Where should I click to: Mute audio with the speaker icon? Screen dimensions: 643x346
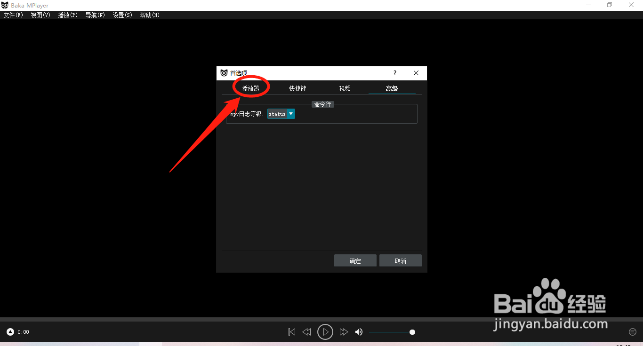coord(359,332)
